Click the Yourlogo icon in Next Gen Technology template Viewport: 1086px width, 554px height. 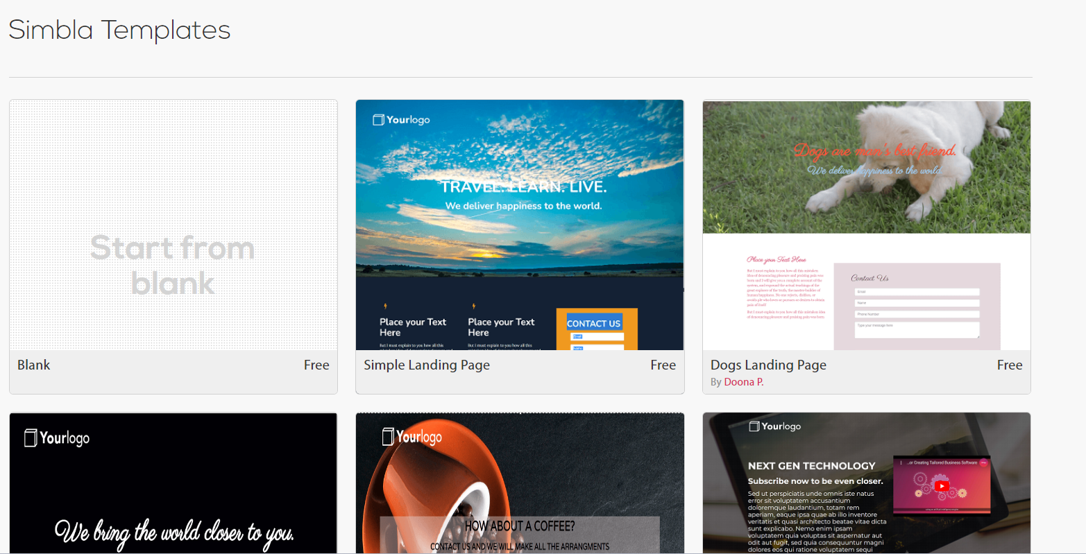pyautogui.click(x=754, y=426)
